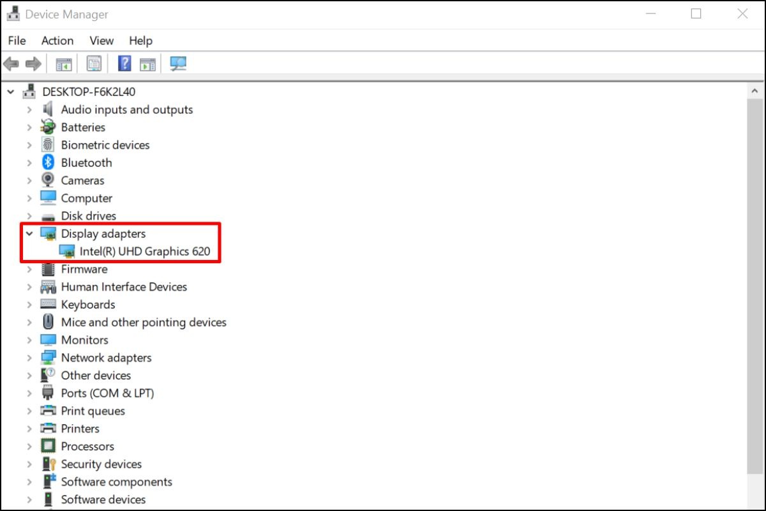The width and height of the screenshot is (766, 511).
Task: Select the Software components label
Action: pos(116,482)
